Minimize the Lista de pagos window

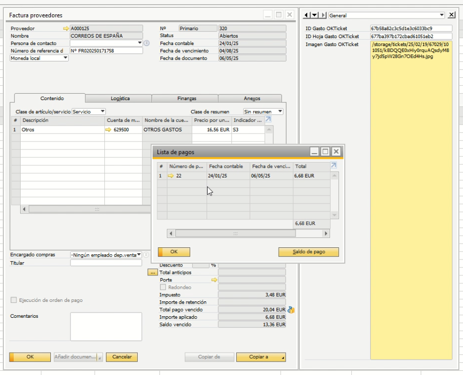(315, 152)
